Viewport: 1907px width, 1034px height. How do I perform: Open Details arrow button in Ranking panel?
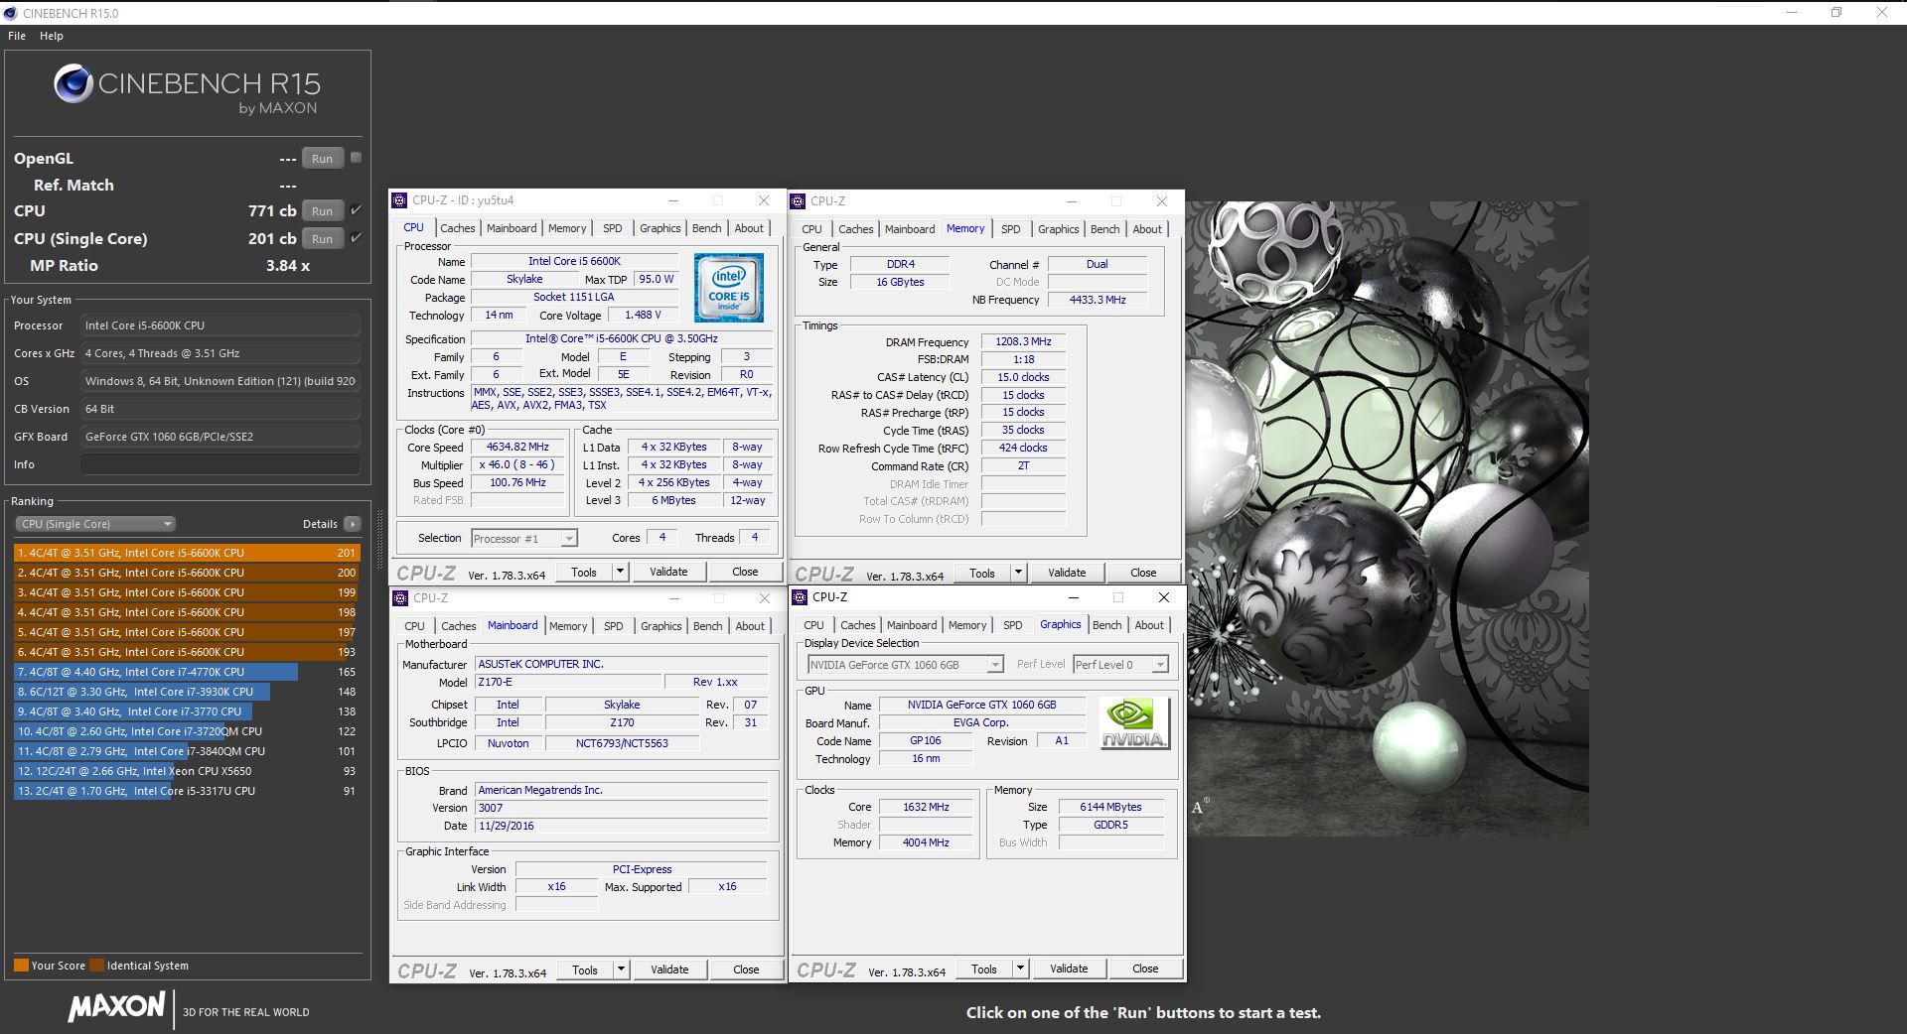pos(352,524)
